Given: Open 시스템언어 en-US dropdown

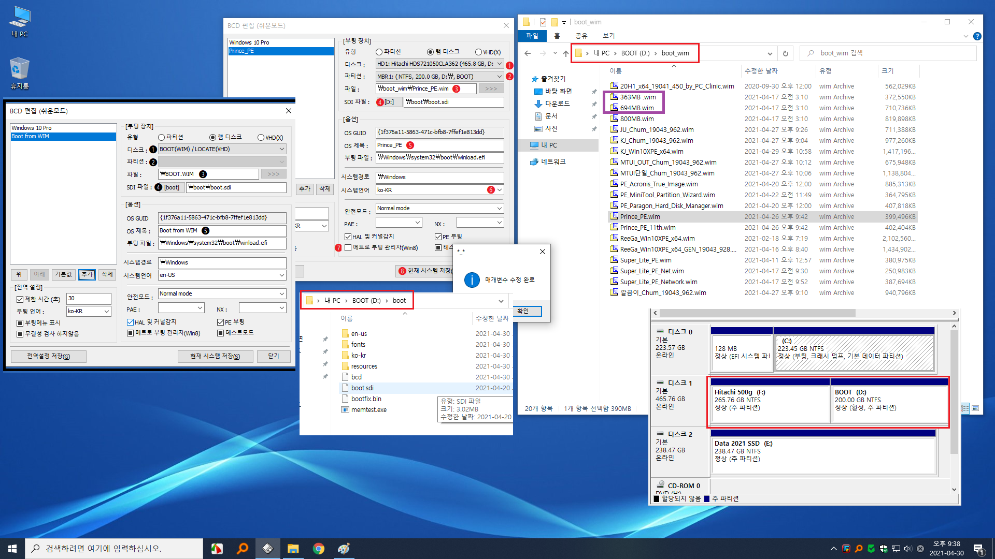Looking at the screenshot, I should [222, 275].
